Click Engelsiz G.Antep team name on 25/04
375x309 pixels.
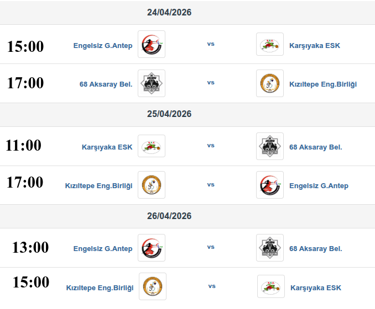tap(319, 186)
